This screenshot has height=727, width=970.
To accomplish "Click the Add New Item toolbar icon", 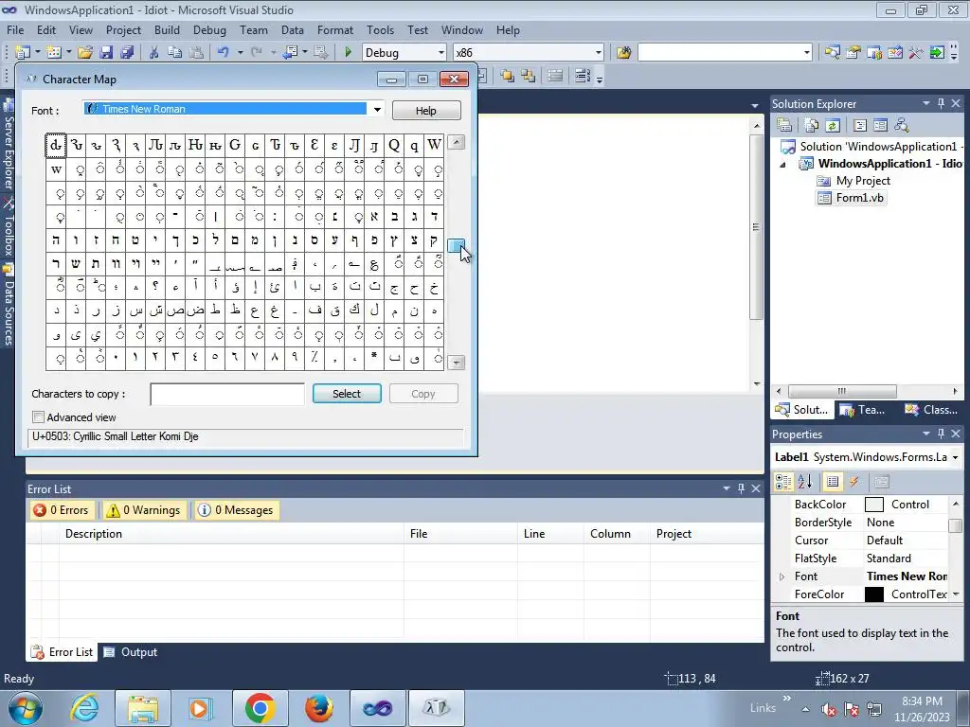I will point(54,53).
